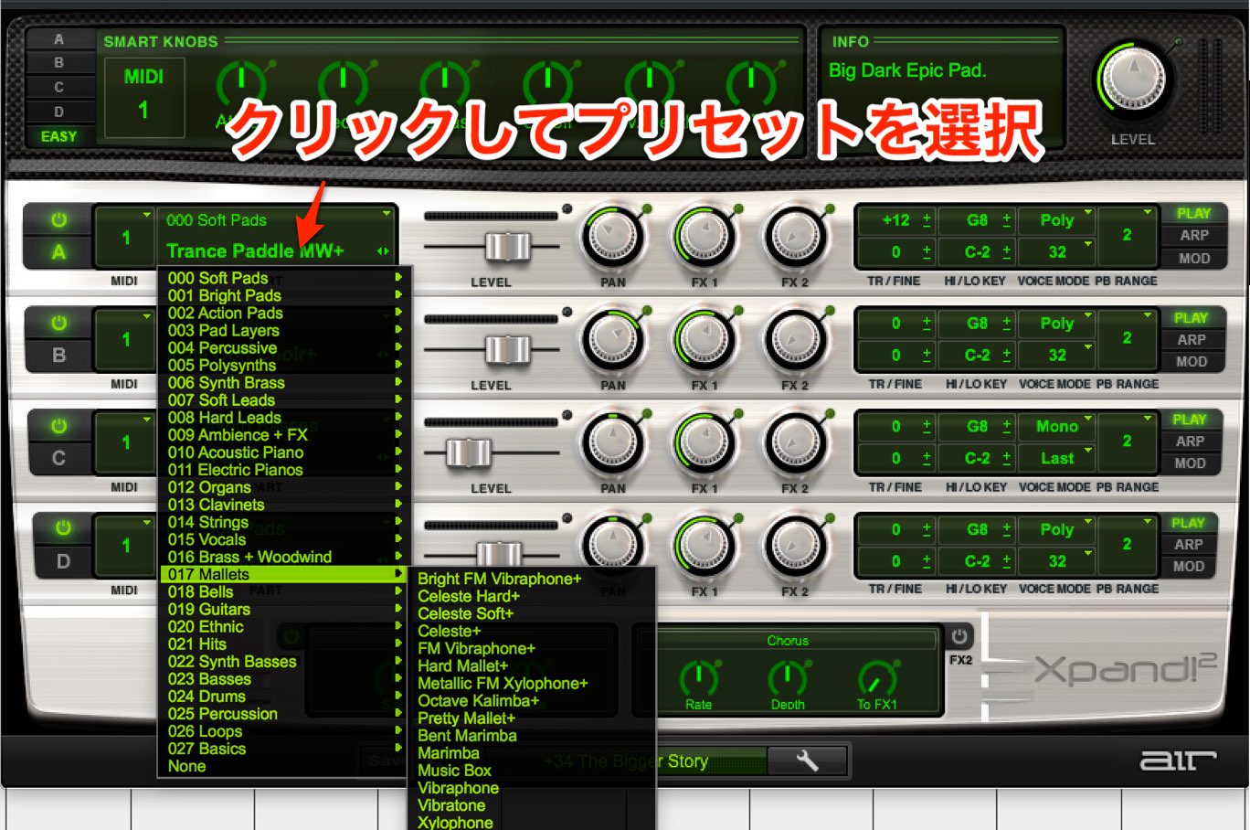The image size is (1250, 830).
Task: Click part B LEVEL slider handle
Action: pos(507,350)
